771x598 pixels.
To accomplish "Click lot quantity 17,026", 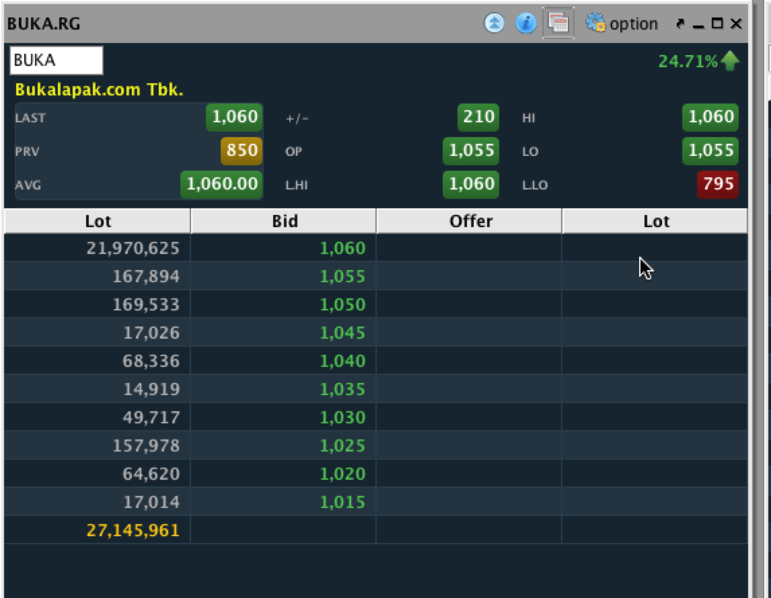I will (151, 333).
